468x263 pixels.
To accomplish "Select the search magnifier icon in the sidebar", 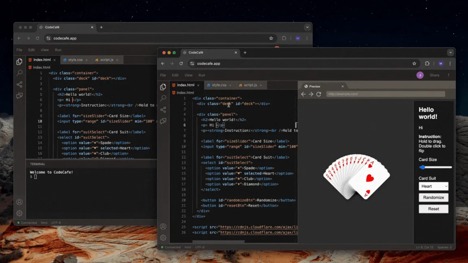I will tap(163, 98).
